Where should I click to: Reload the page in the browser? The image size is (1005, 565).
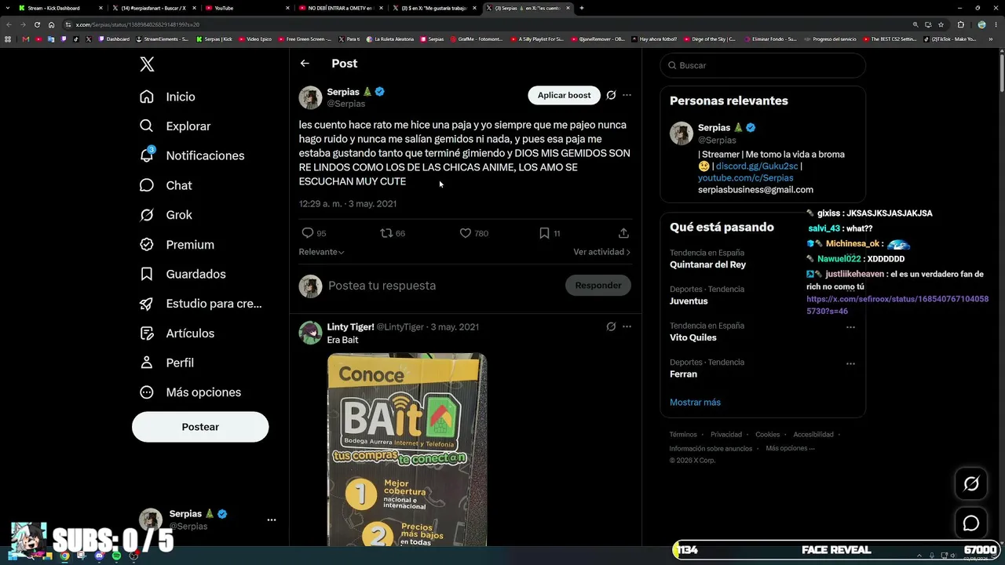pos(37,24)
